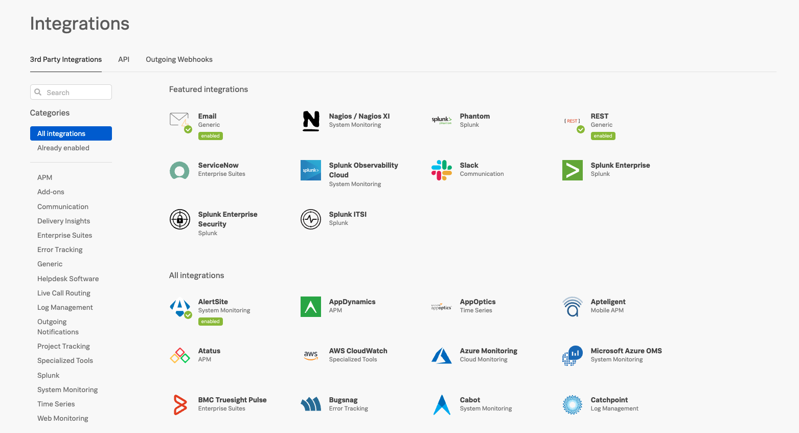Toggle the enabled badge under Email
The width and height of the screenshot is (799, 433).
click(x=210, y=135)
